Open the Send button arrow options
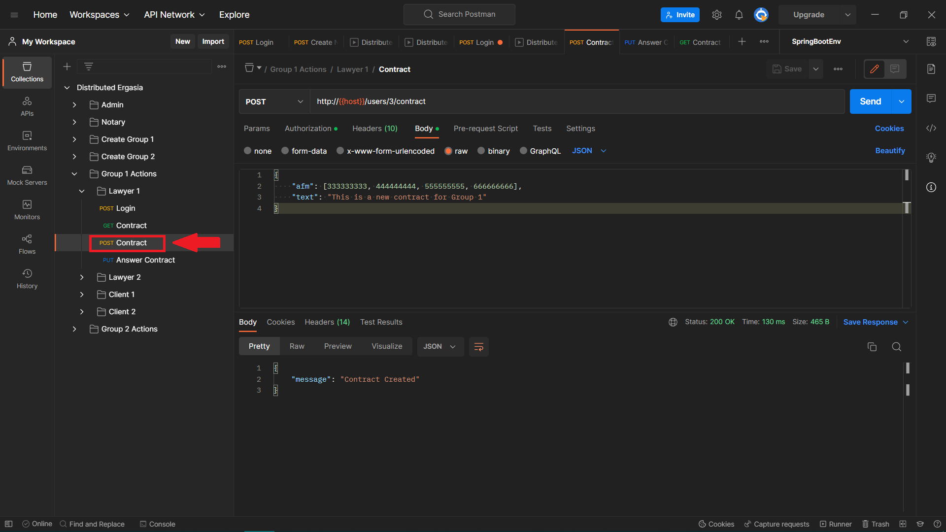 (902, 101)
